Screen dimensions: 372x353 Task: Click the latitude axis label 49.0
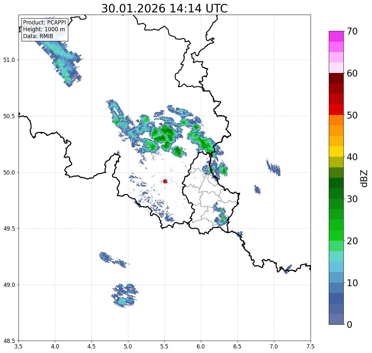tap(9, 285)
